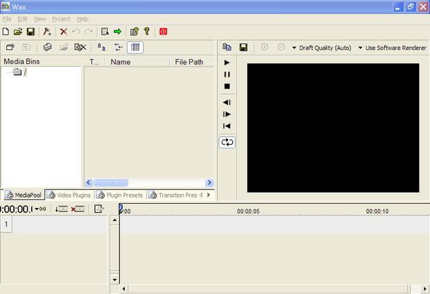Select track 1 header in timeline
Viewport: 430px width, 294px height.
click(6, 224)
